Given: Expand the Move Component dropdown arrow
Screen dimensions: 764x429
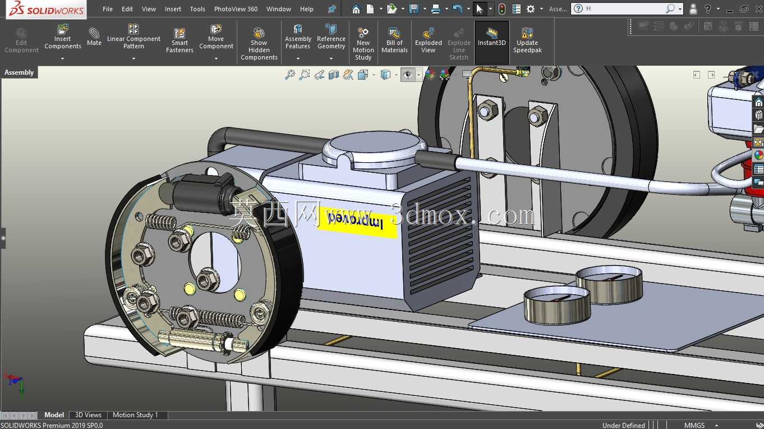Looking at the screenshot, I should coord(216,58).
